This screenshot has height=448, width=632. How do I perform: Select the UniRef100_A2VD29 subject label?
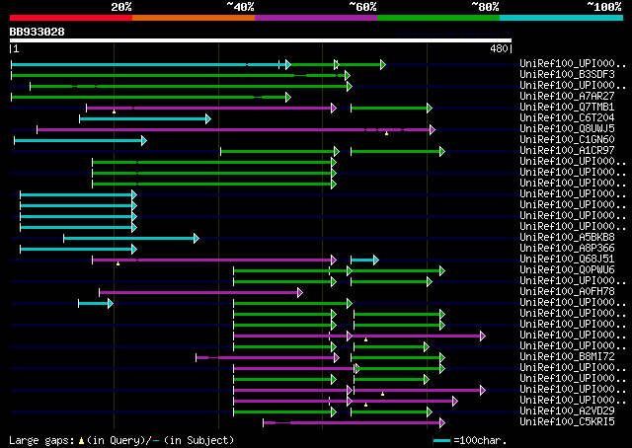(567, 411)
